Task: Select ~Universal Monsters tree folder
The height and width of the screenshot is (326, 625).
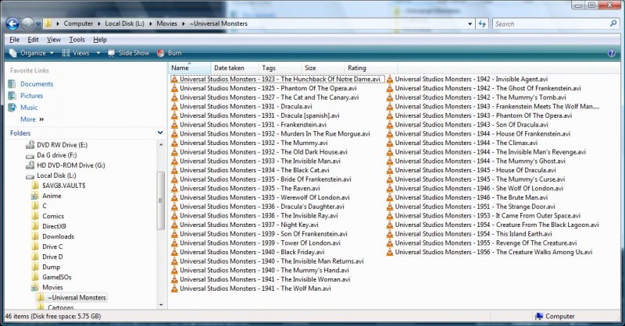Action: [77, 297]
